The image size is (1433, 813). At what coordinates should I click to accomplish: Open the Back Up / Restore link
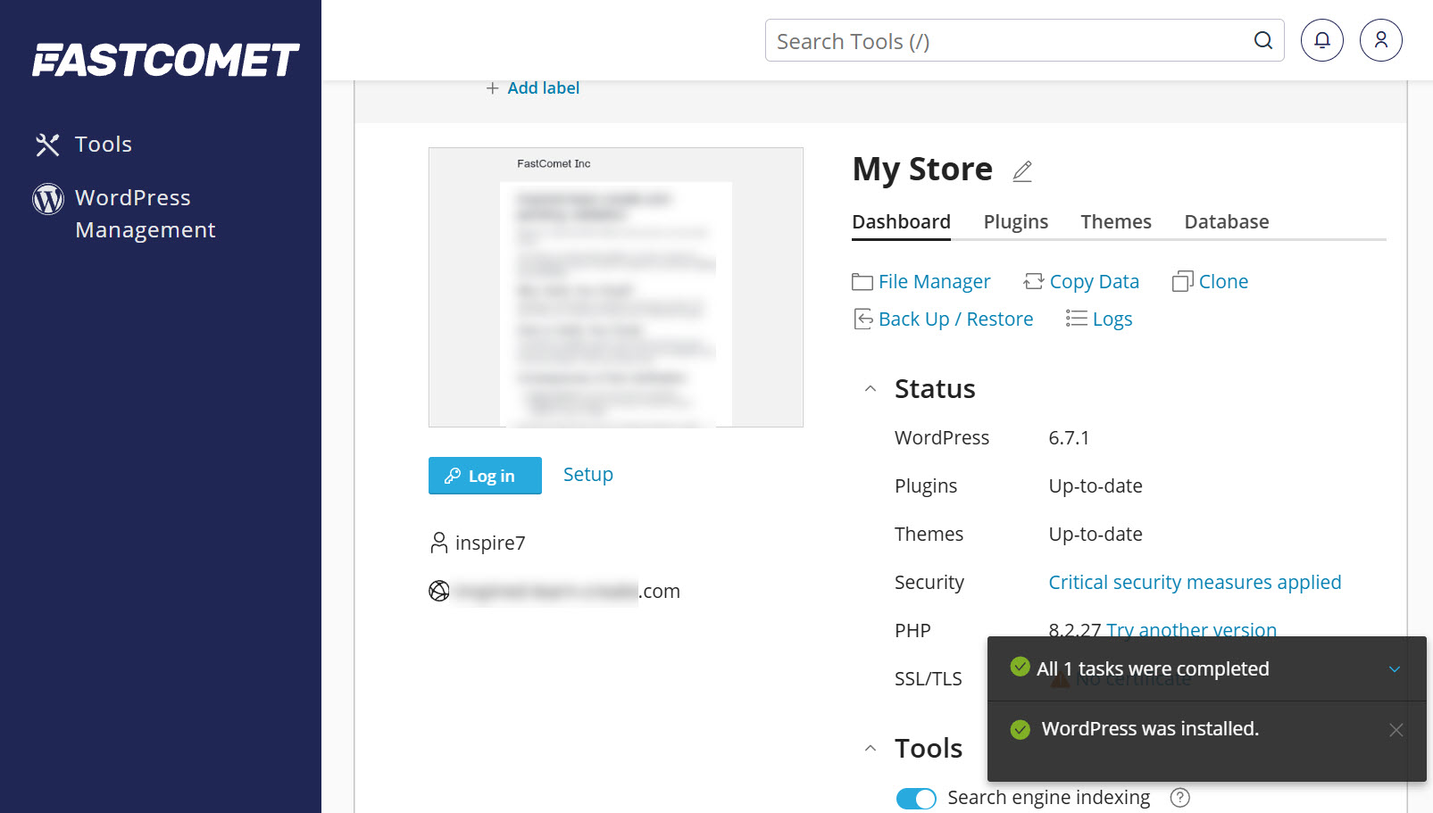(x=956, y=319)
